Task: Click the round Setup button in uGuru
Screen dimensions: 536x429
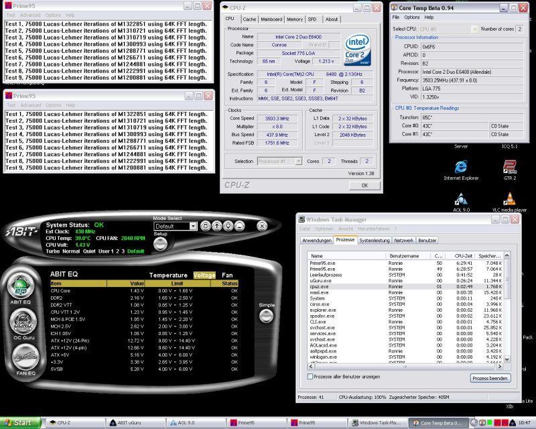Action: [160, 244]
